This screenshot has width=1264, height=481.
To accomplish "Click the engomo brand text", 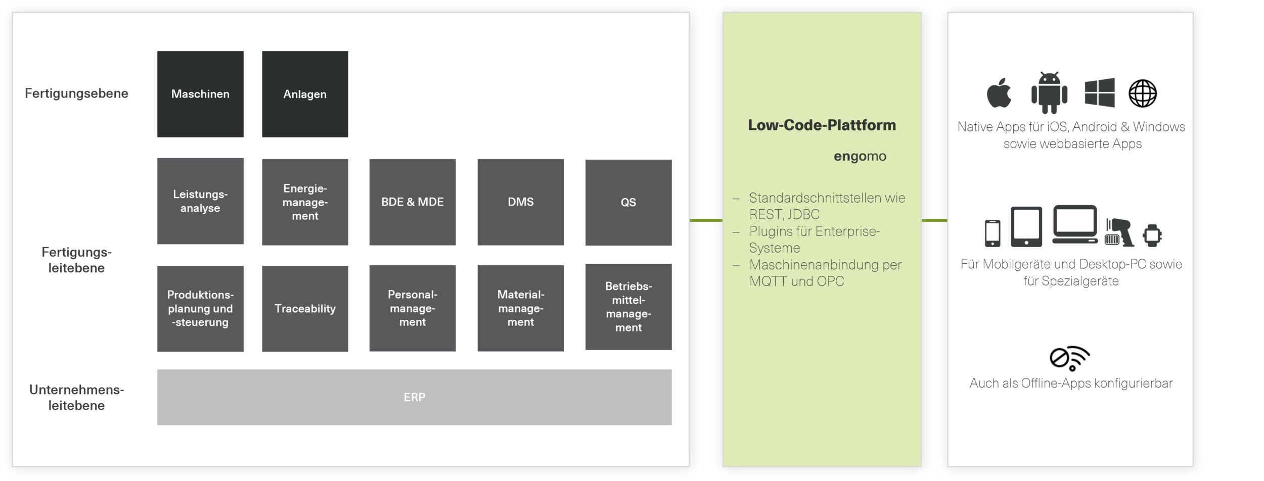I will [860, 157].
